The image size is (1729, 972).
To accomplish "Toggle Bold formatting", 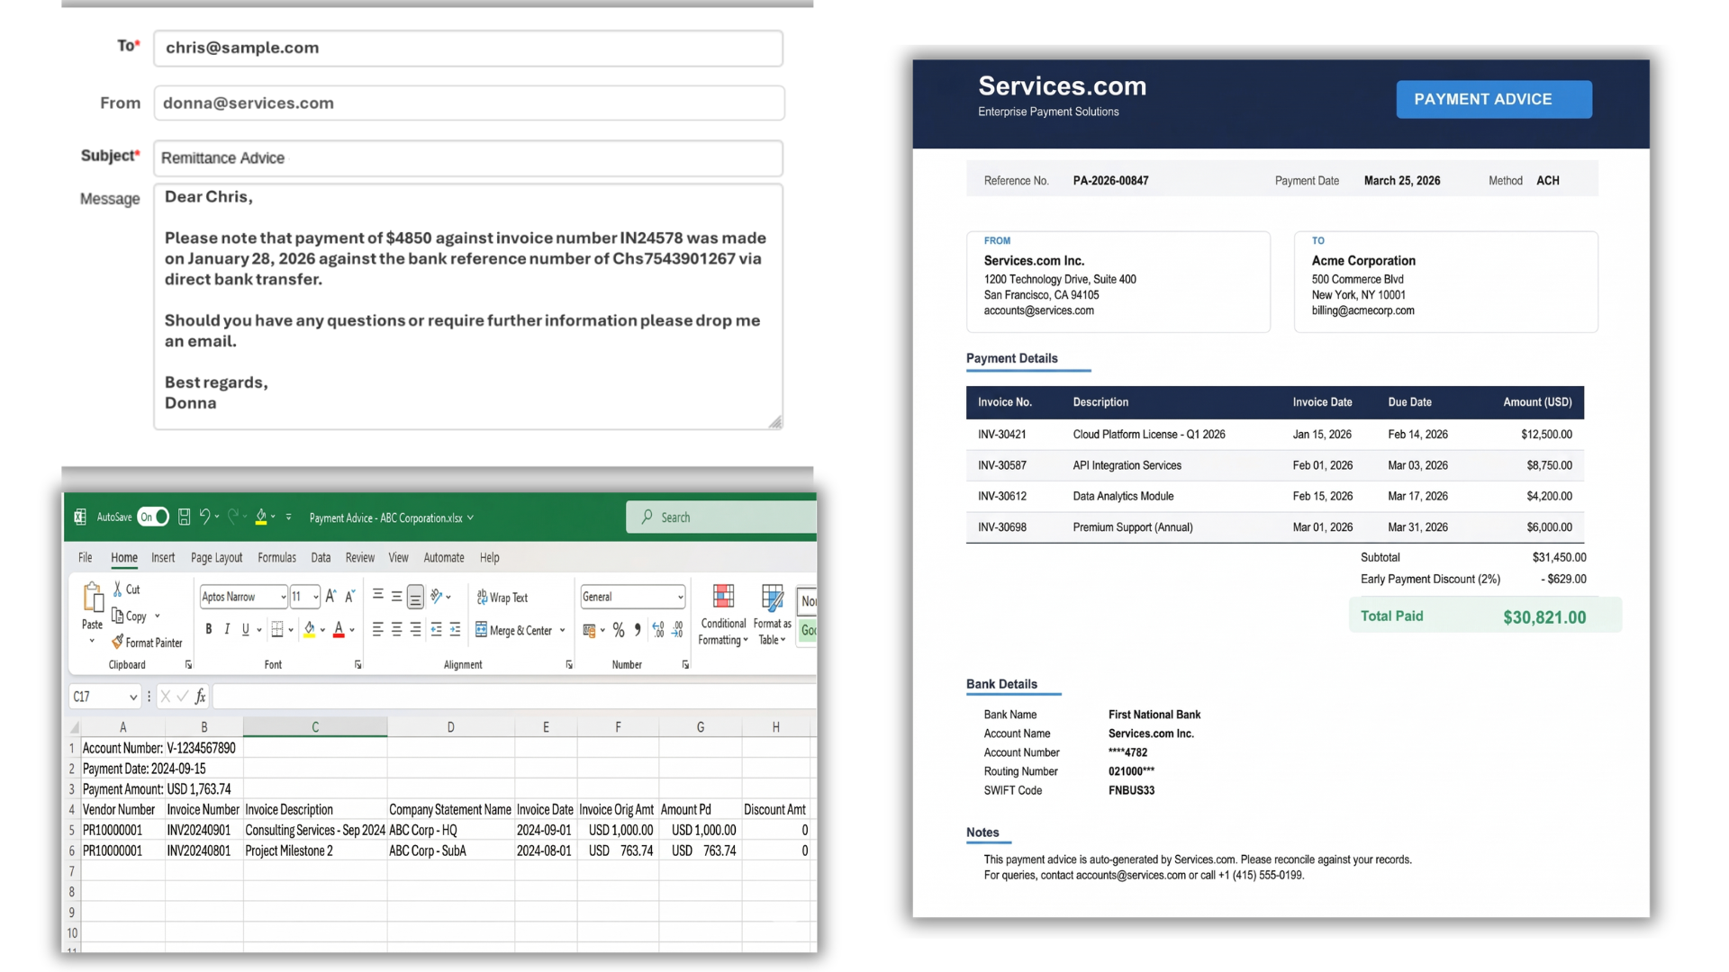I will (x=208, y=630).
